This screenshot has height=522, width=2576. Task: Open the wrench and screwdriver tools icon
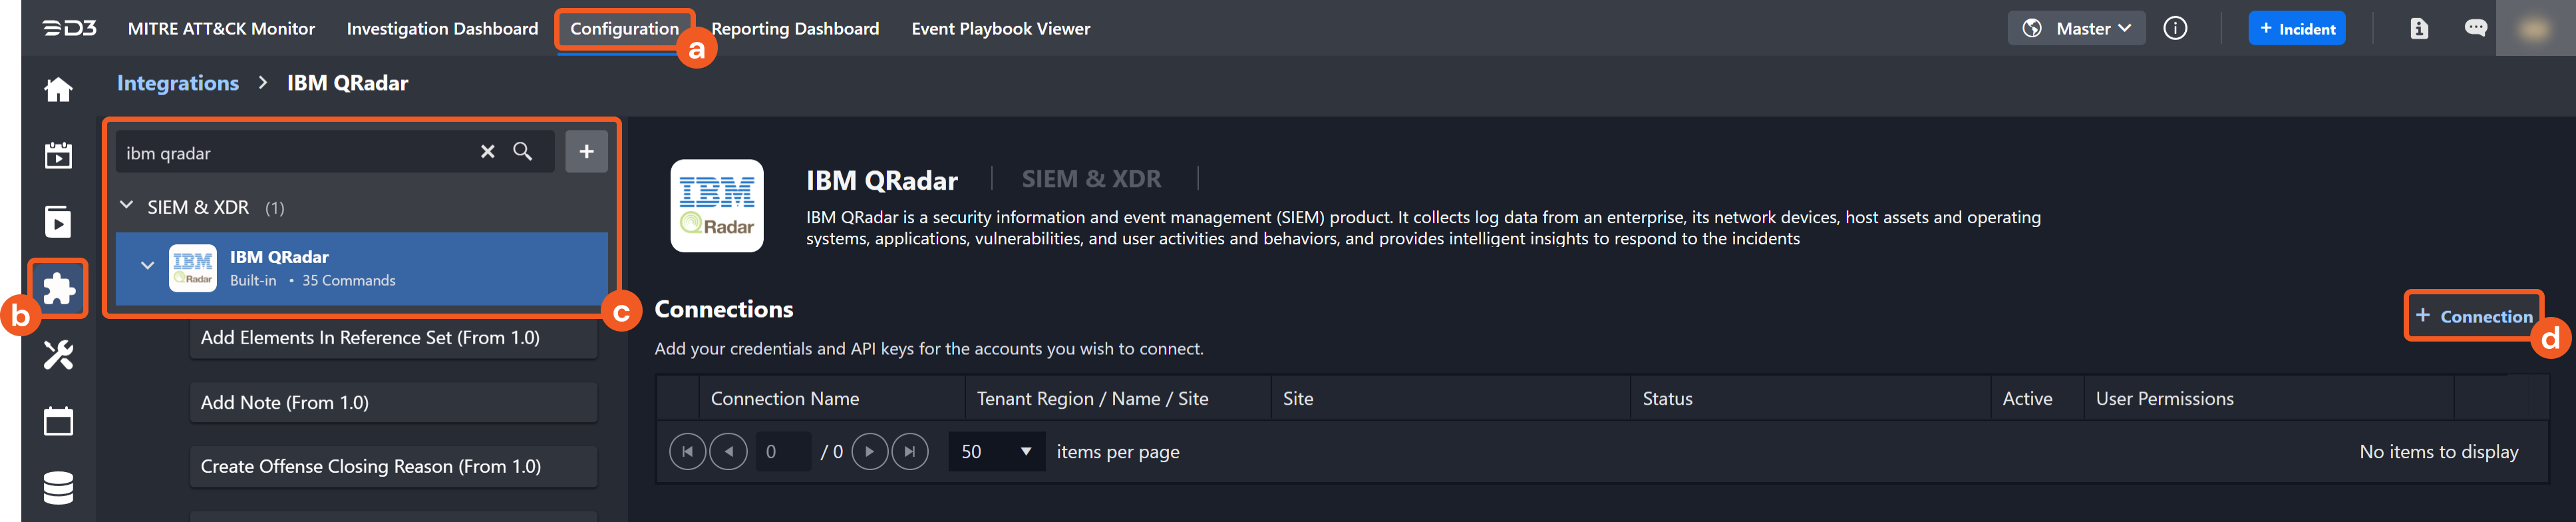[58, 355]
